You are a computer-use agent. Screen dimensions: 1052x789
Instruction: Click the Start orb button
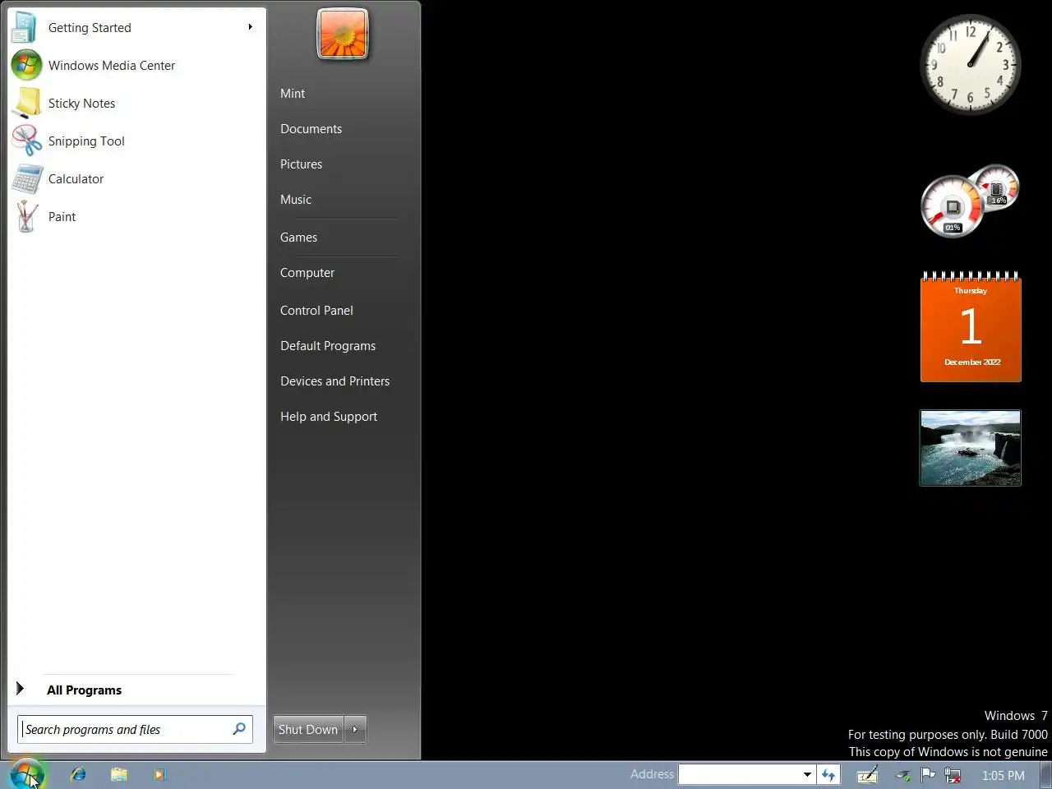click(x=26, y=774)
